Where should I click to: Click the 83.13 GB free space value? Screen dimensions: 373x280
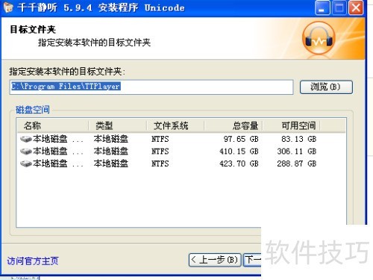click(x=299, y=139)
